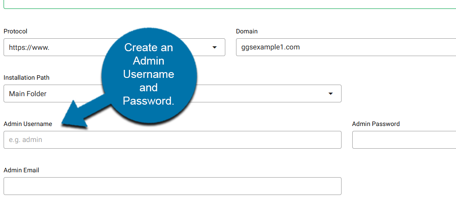Image resolution: width=456 pixels, height=203 pixels.
Task: Focus the Admin Password input field
Action: (403, 140)
